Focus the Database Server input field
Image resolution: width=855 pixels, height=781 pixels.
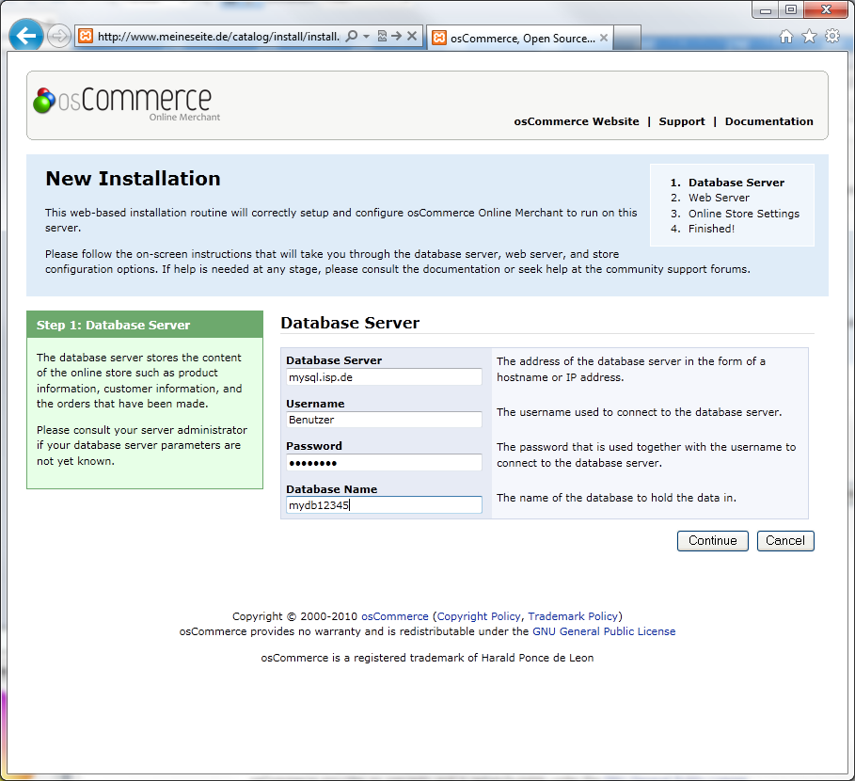384,376
